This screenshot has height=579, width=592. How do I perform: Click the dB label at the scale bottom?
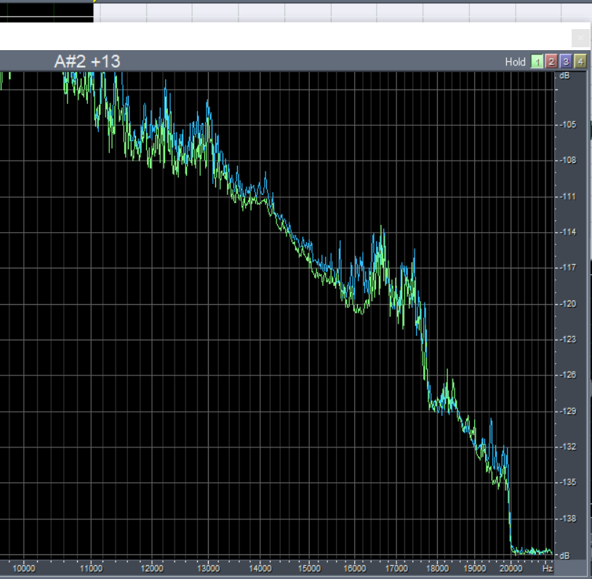point(564,555)
